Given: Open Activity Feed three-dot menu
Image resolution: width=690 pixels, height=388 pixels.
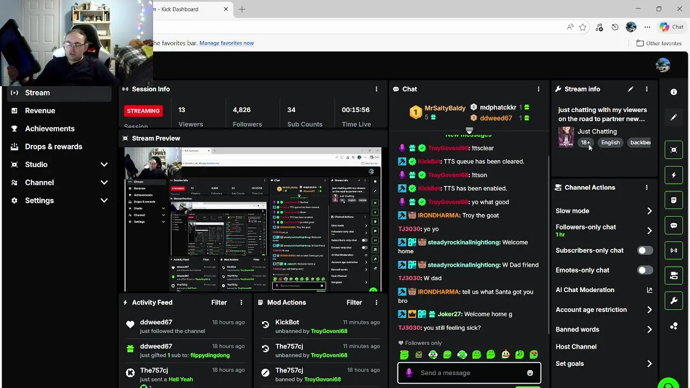Looking at the screenshot, I should [x=241, y=302].
